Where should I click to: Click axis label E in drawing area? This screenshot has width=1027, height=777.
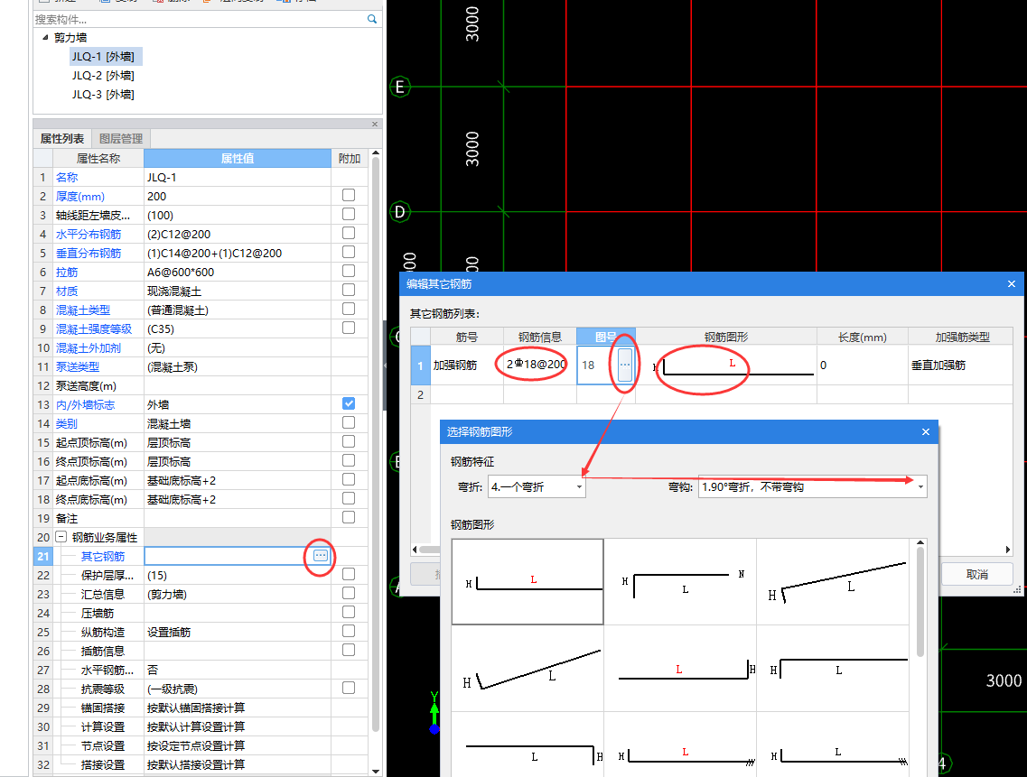coord(399,87)
